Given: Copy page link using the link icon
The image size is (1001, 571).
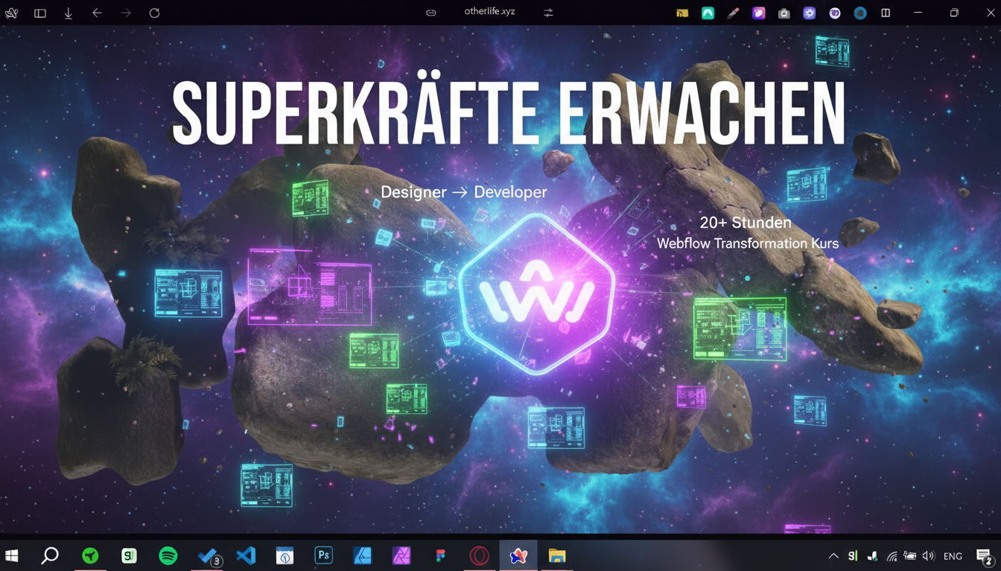Looking at the screenshot, I should 430,13.
